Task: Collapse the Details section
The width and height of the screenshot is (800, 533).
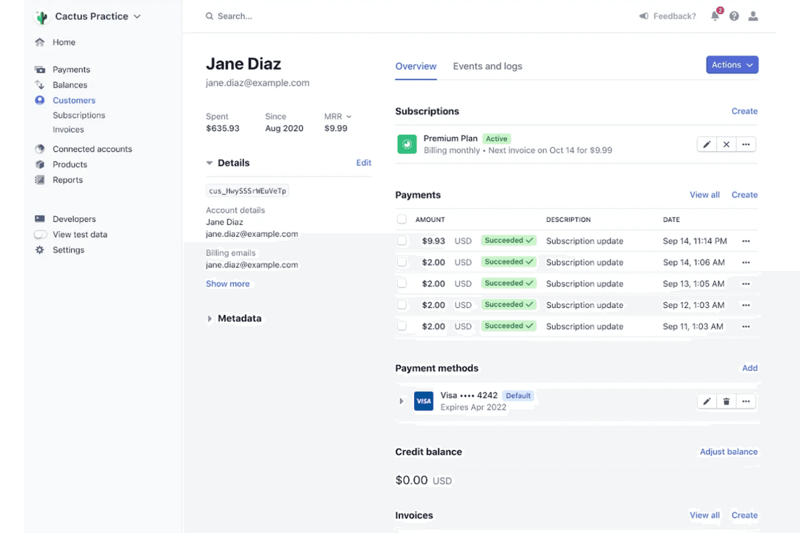Action: coord(209,163)
